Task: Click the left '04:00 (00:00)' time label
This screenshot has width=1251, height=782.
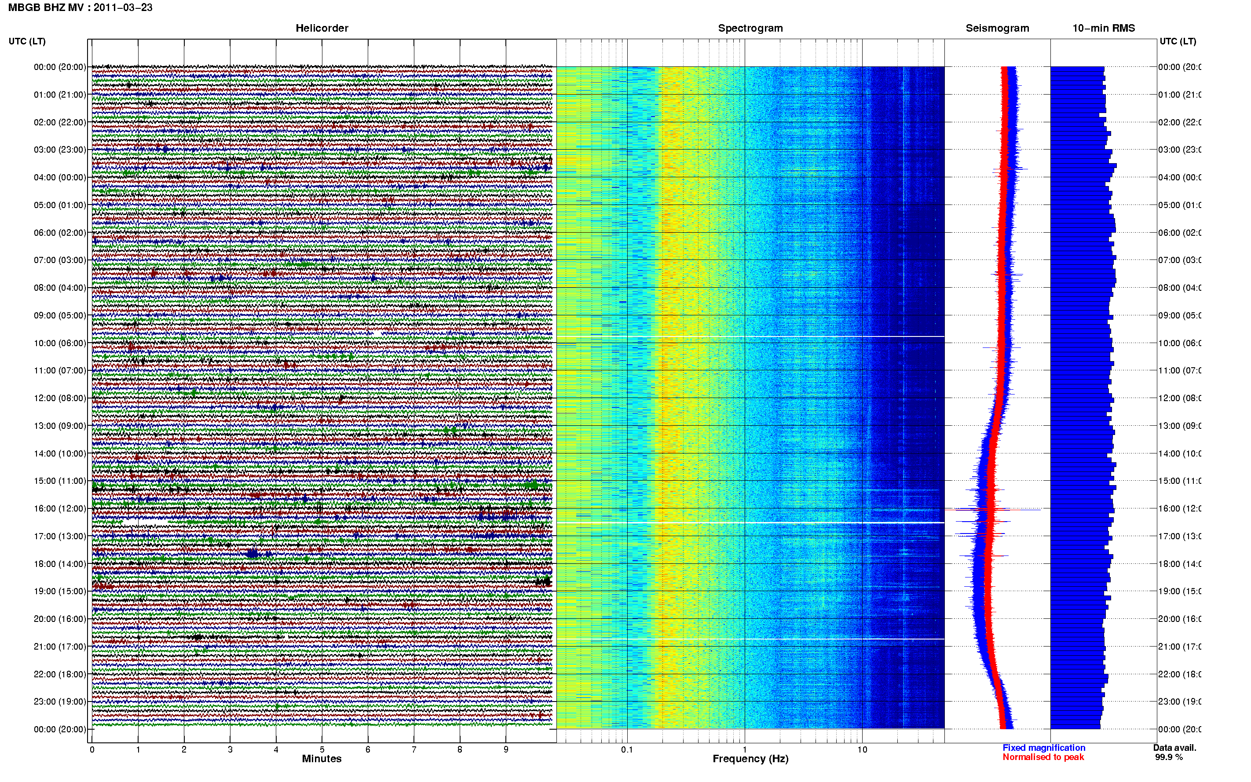Action: (60, 177)
